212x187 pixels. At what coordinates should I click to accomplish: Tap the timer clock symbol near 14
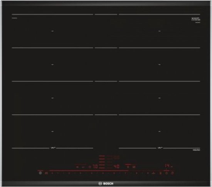click(167, 173)
